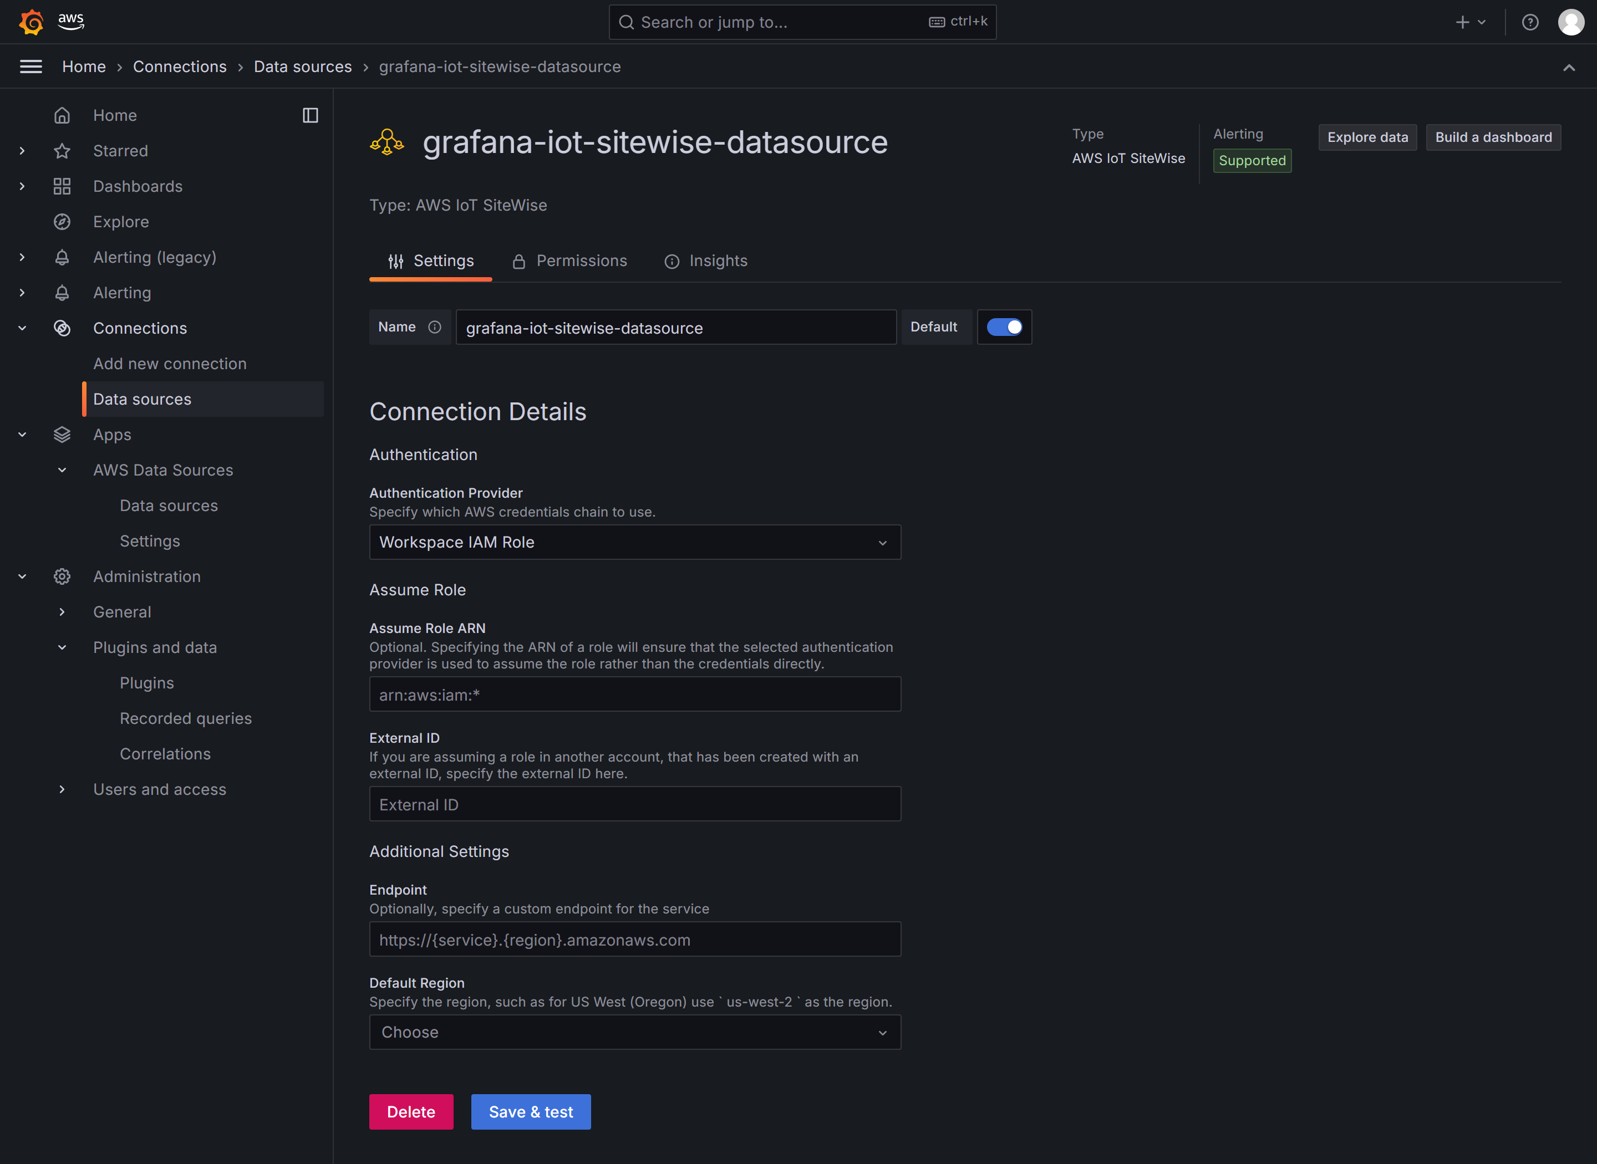1597x1164 pixels.
Task: Open Add new connection menu item
Action: click(170, 364)
